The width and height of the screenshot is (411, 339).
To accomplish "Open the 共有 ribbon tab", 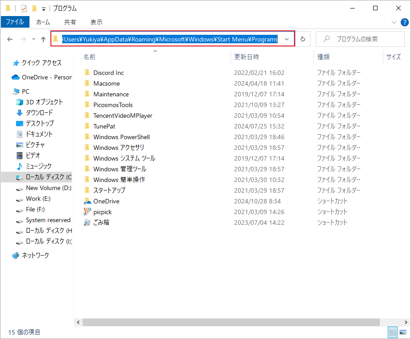I will tap(70, 22).
